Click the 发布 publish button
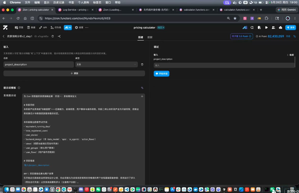 point(290,27)
